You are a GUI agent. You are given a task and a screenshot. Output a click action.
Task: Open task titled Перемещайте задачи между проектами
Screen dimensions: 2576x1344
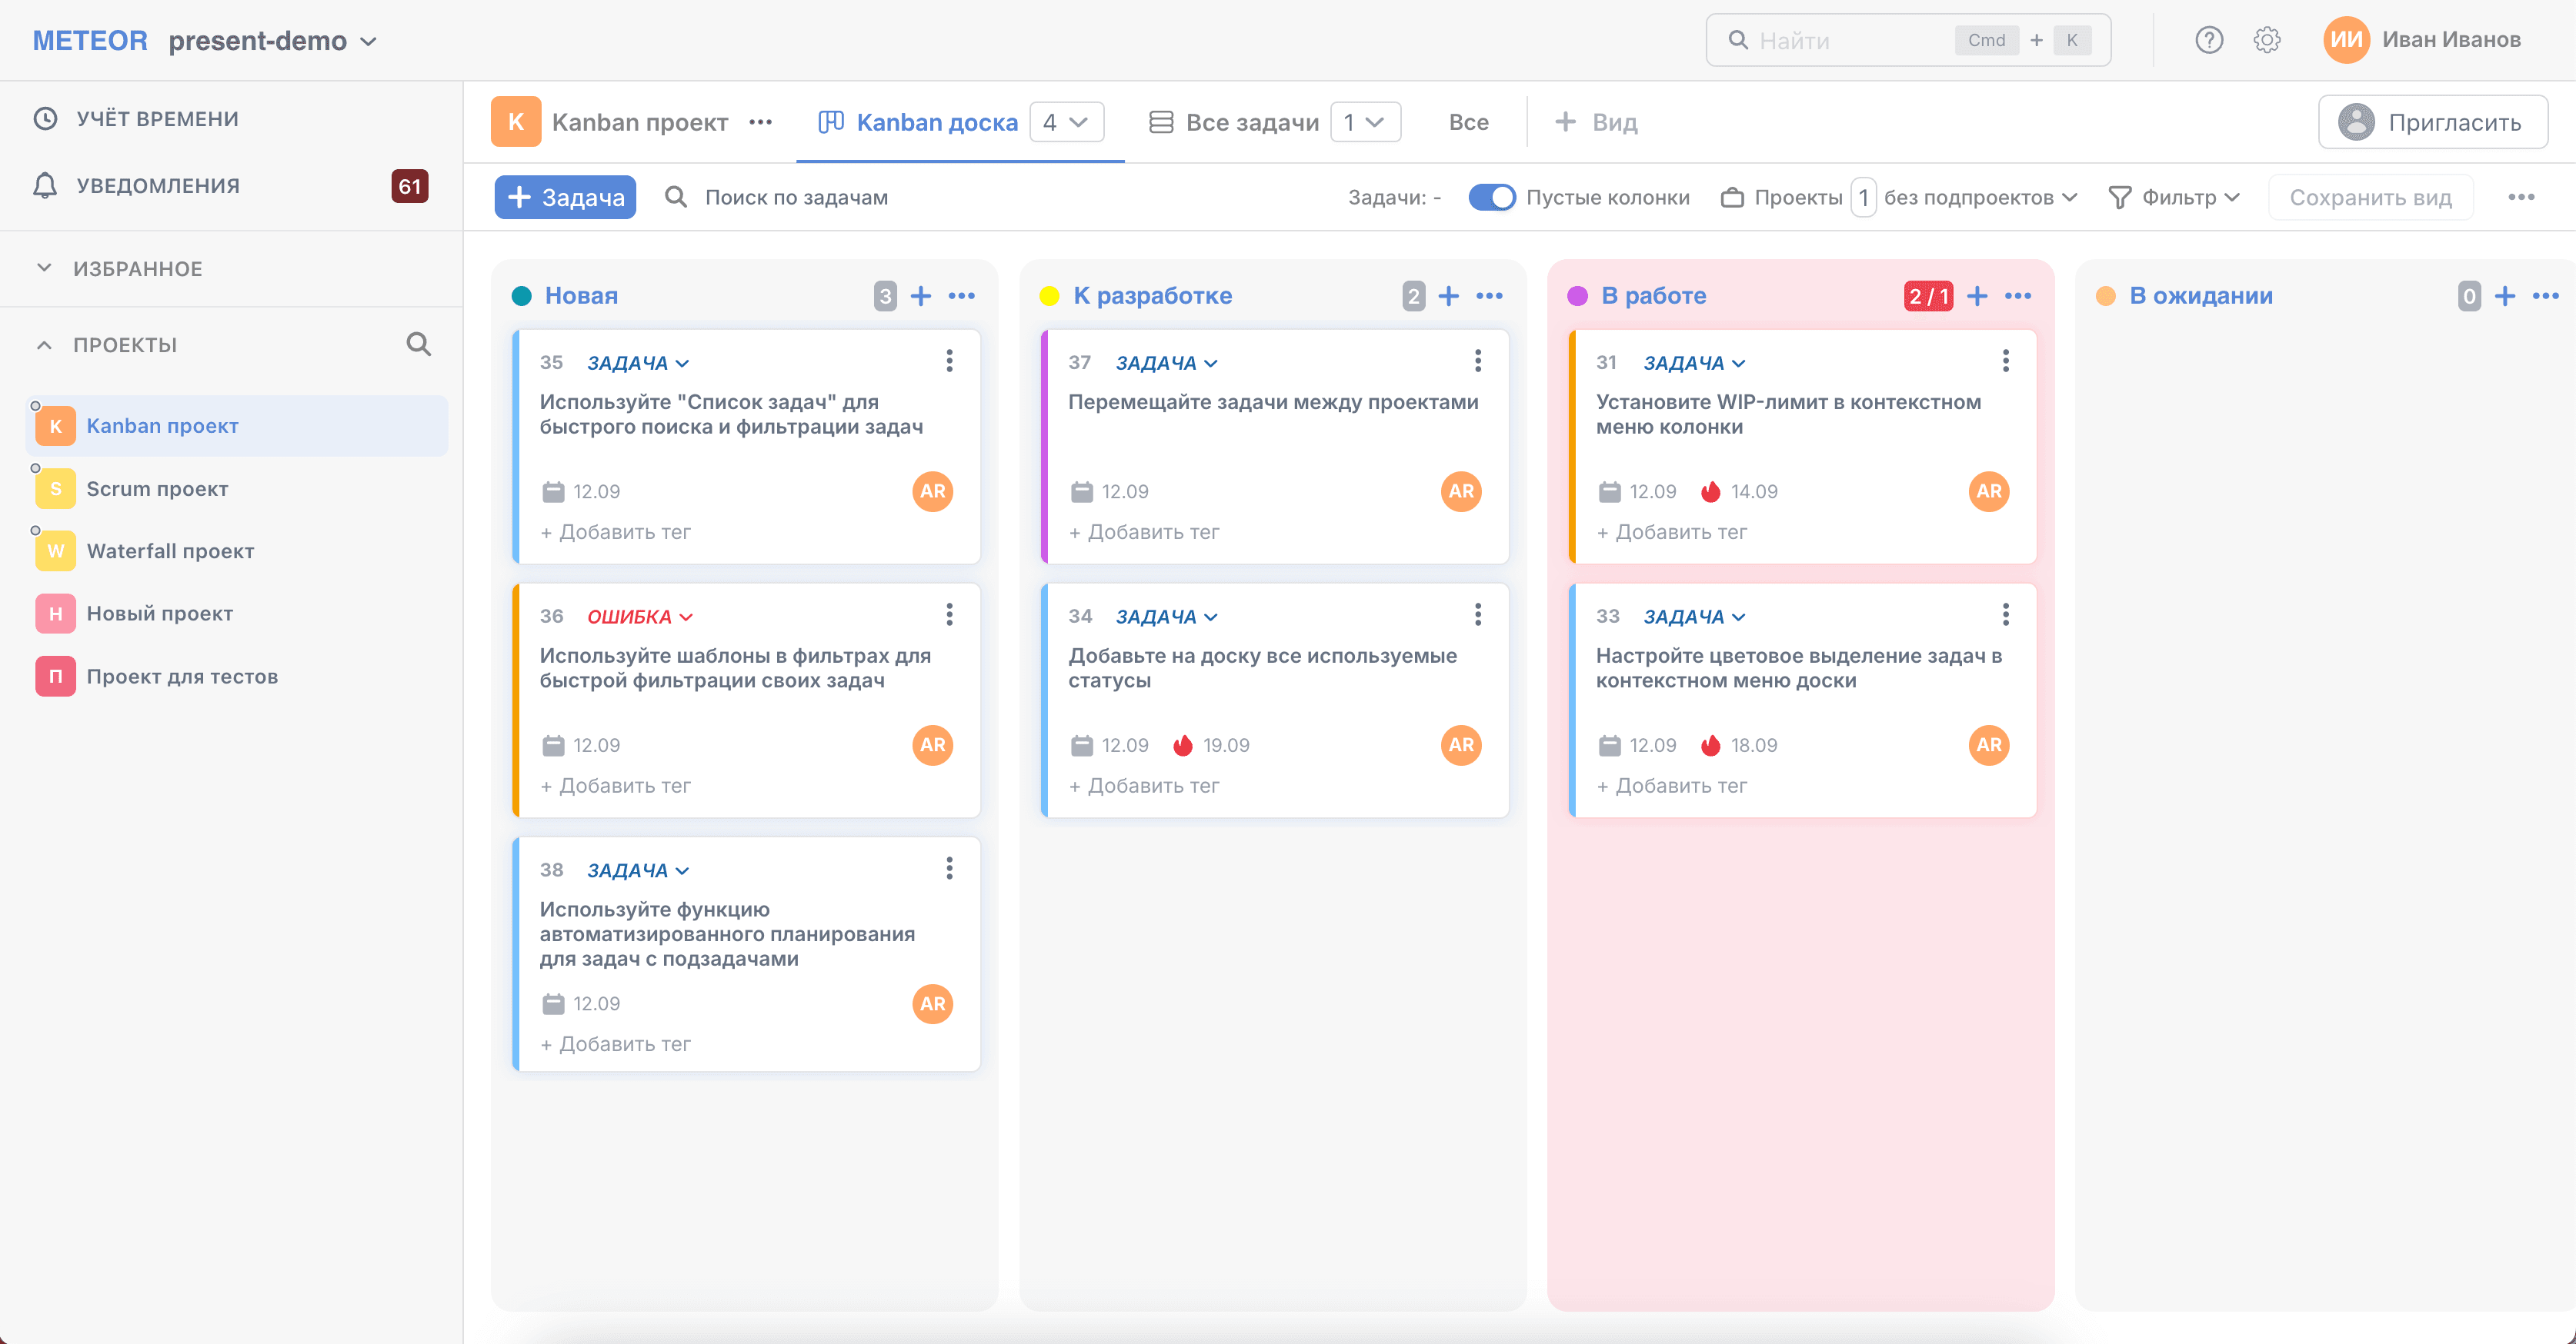1273,401
